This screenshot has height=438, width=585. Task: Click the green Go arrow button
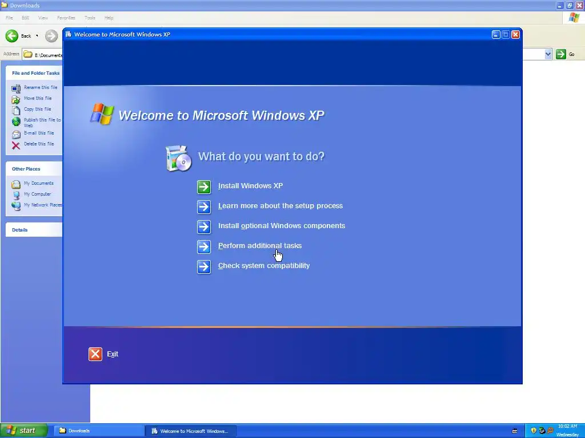pos(561,54)
